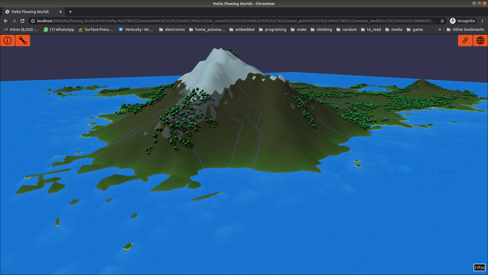Open the wrench settings tool
Image resolution: width=488 pixels, height=275 pixels.
pyautogui.click(x=23, y=40)
